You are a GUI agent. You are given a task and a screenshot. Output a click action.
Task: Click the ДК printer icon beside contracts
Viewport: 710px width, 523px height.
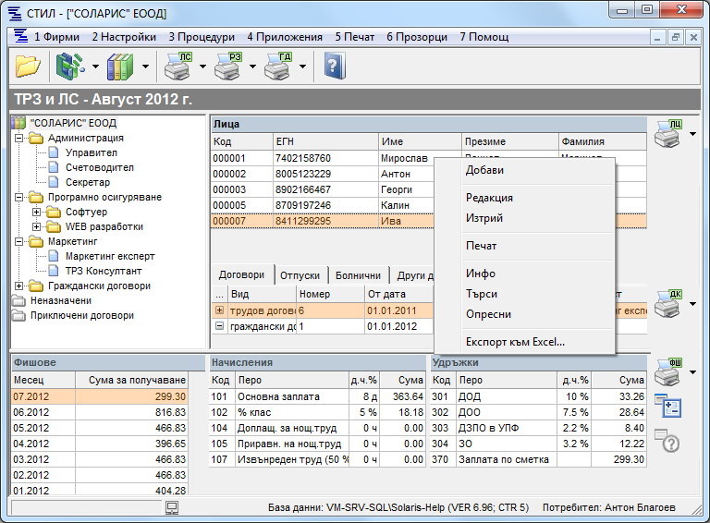tap(668, 304)
